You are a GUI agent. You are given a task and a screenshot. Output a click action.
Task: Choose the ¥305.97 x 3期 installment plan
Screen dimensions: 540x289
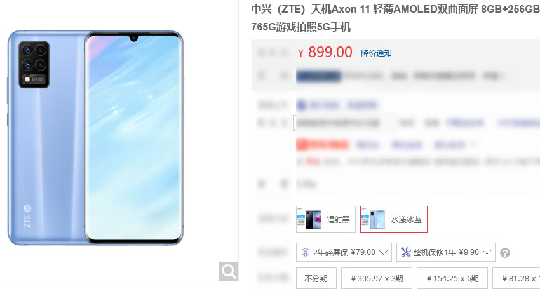pyautogui.click(x=377, y=278)
